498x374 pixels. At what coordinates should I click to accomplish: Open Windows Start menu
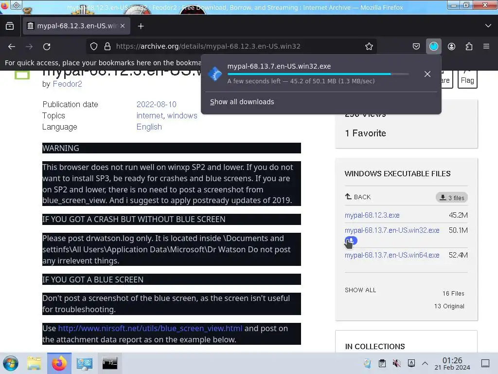pyautogui.click(x=11, y=363)
